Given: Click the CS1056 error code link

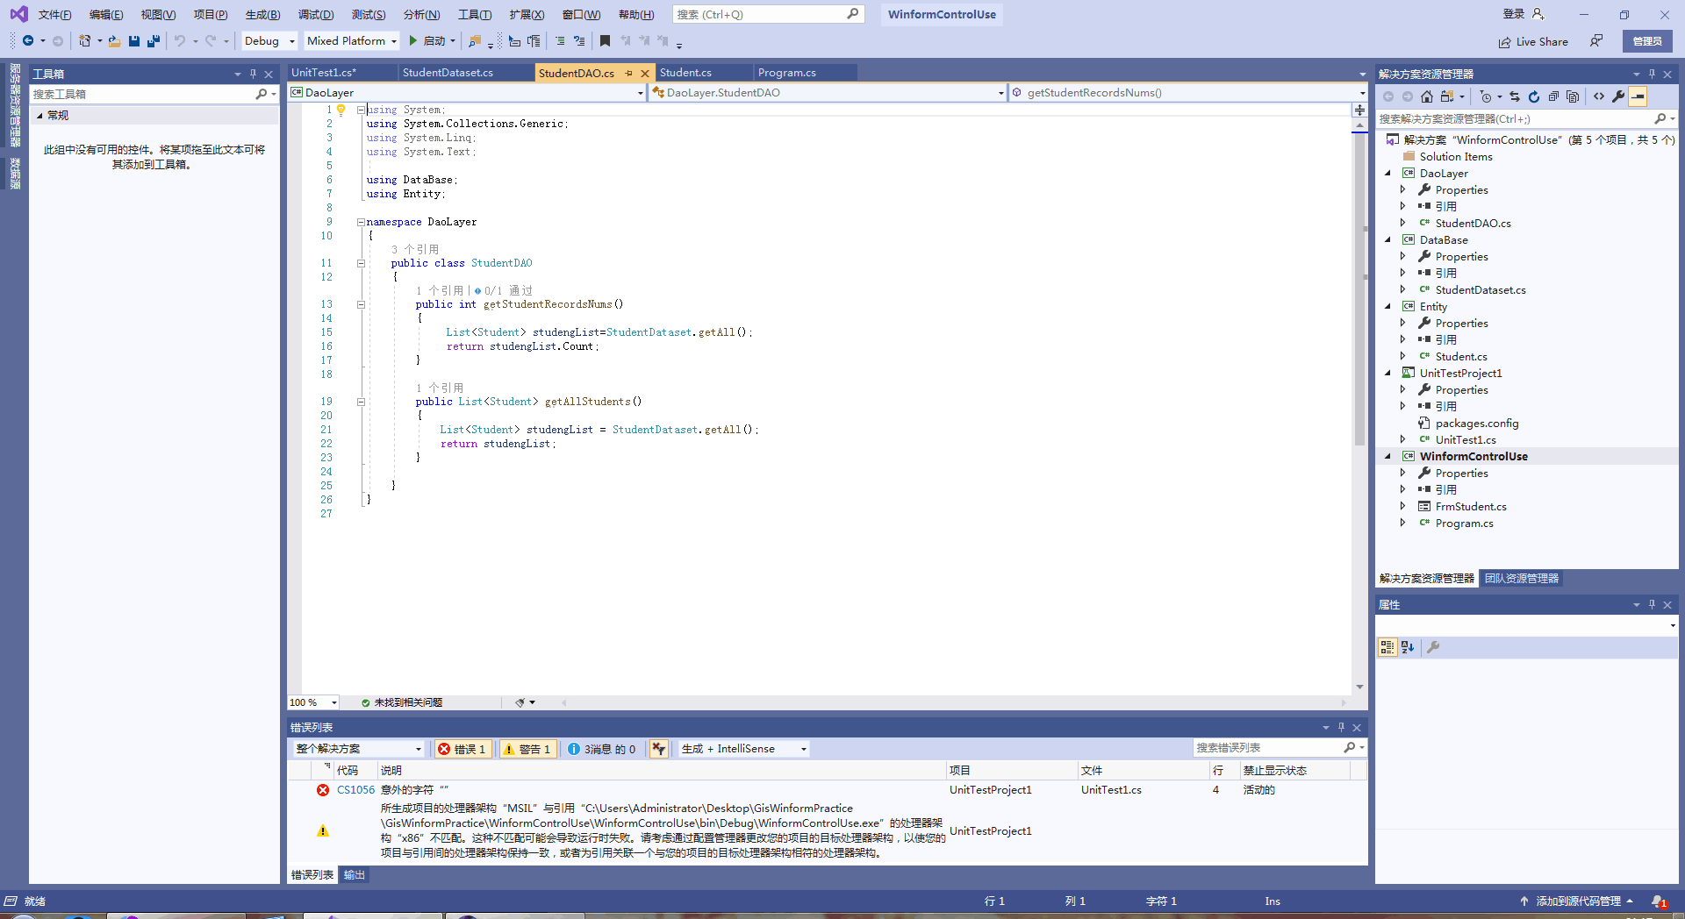Looking at the screenshot, I should pos(355,790).
